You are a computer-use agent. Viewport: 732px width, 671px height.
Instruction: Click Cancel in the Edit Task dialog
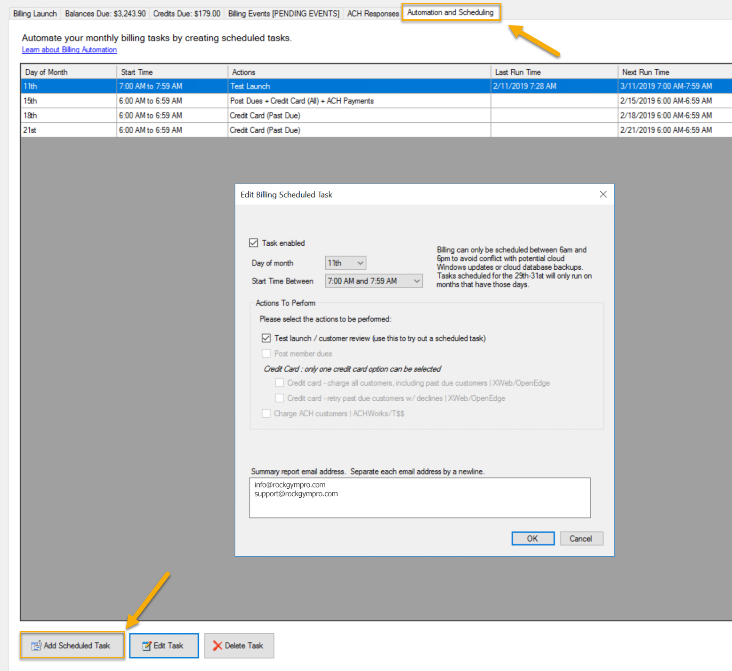pos(581,539)
